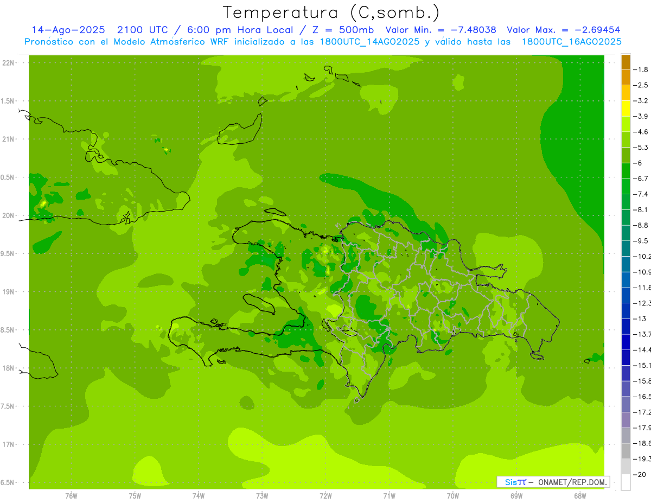Click the "19N" latitude label
651x503 pixels.
(9, 292)
